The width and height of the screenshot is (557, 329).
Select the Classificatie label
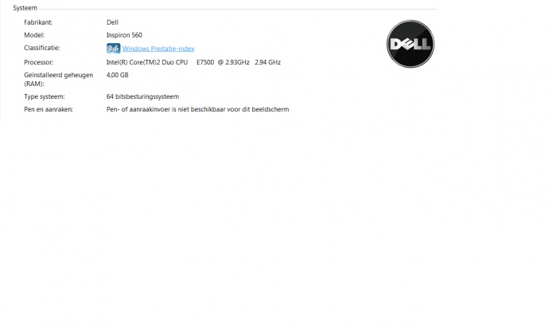(x=42, y=48)
